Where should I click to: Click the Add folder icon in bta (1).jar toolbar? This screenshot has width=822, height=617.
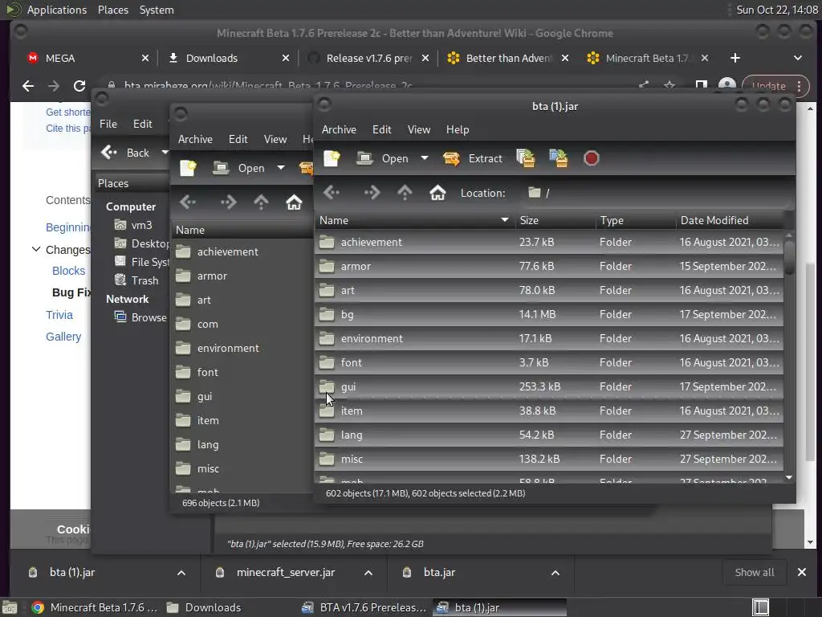point(559,158)
